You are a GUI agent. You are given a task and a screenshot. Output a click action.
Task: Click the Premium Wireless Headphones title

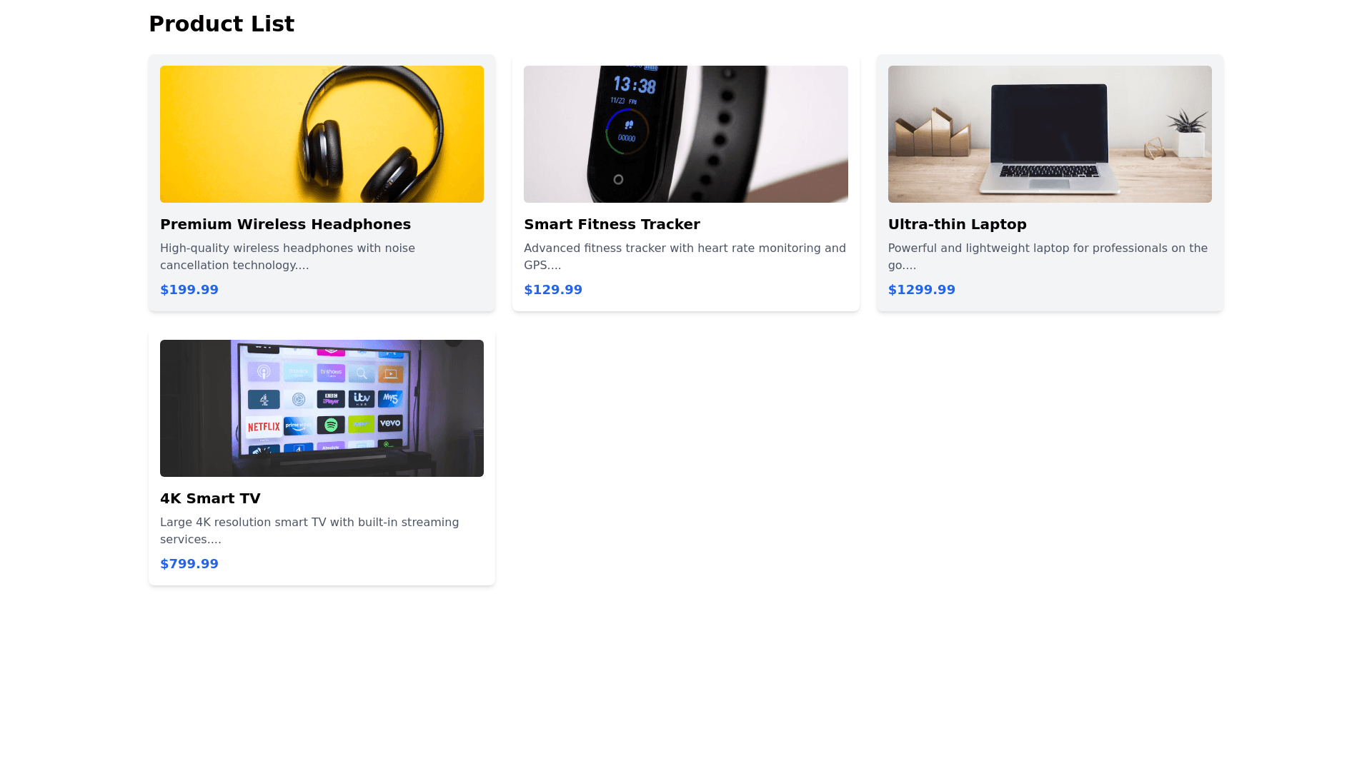285,224
